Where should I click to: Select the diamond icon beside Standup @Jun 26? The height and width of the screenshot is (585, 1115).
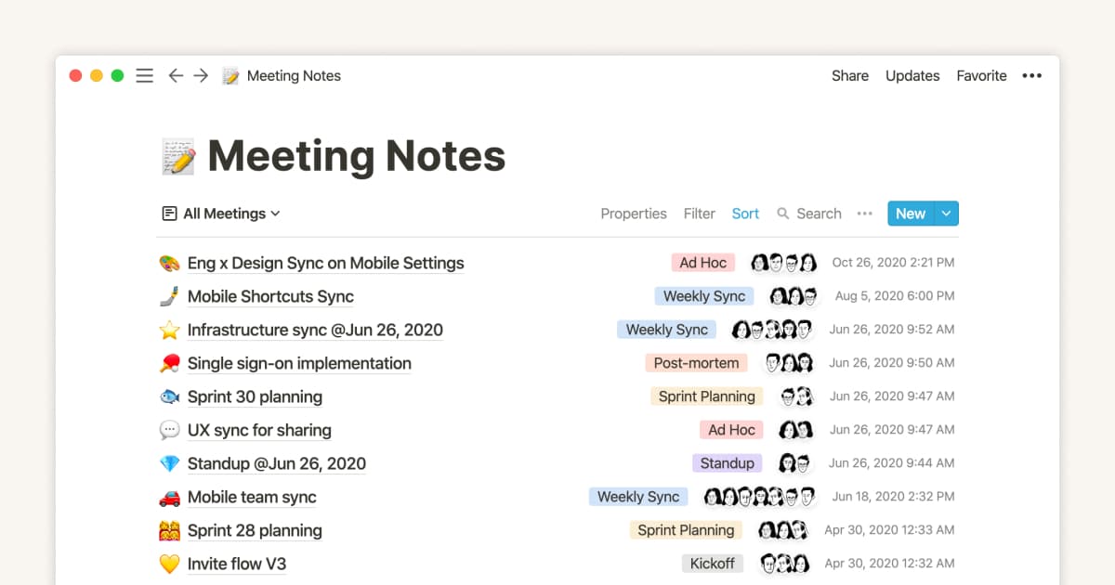tap(168, 463)
